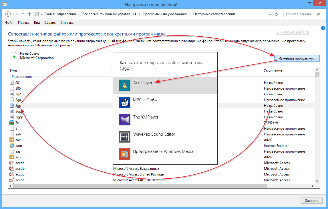Open recent locations dropdown arrow
The width and height of the screenshot is (328, 209).
[23, 14]
